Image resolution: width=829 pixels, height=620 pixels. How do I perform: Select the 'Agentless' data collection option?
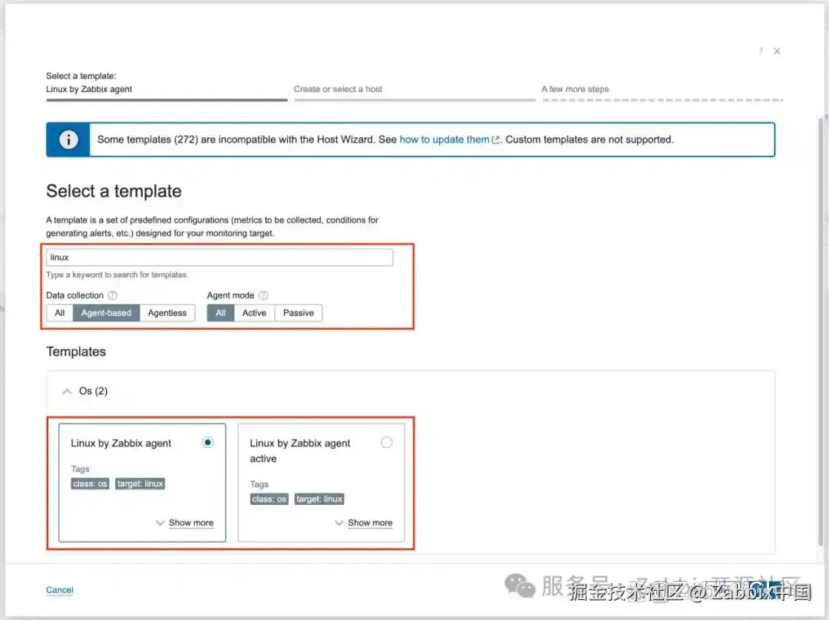click(167, 313)
